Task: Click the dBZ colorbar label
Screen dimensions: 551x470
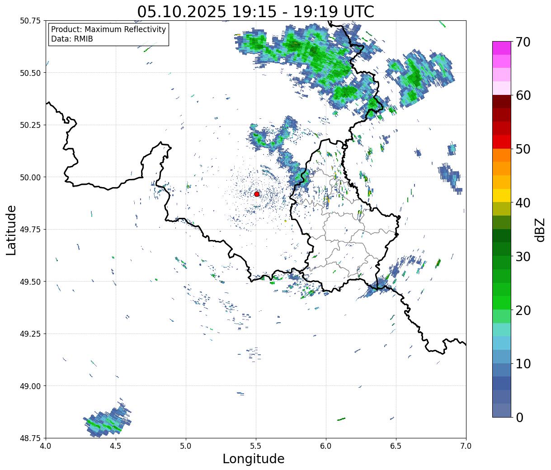Action: (x=540, y=229)
